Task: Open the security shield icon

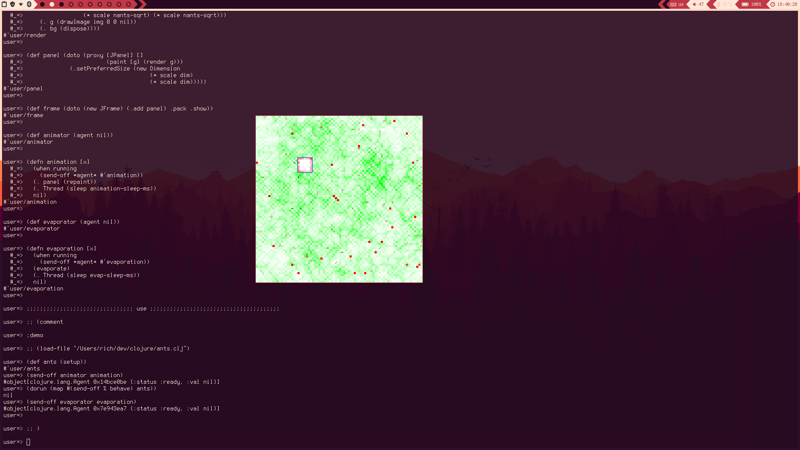Action: tap(12, 4)
